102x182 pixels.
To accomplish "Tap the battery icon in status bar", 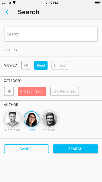I will click(98, 3).
